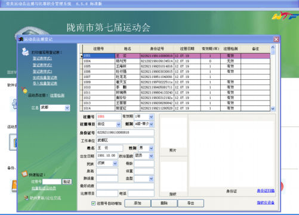Open the 导入批量登记表 link

(x=45, y=83)
